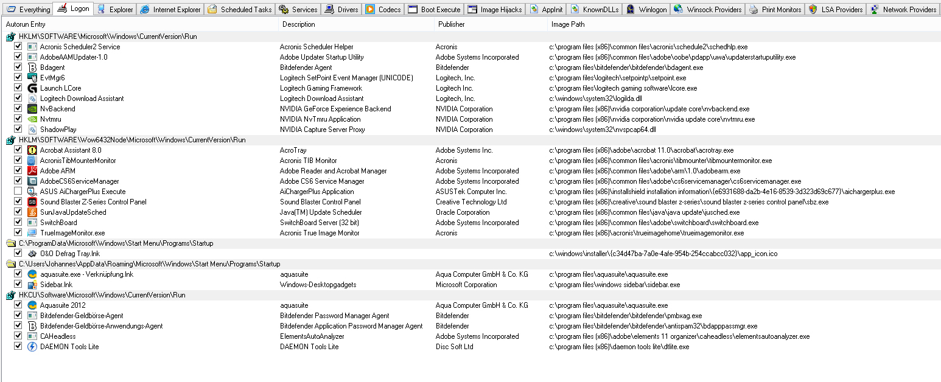Click the Aquasuite 2012 entry icon
This screenshot has height=382, width=941.
(32, 305)
